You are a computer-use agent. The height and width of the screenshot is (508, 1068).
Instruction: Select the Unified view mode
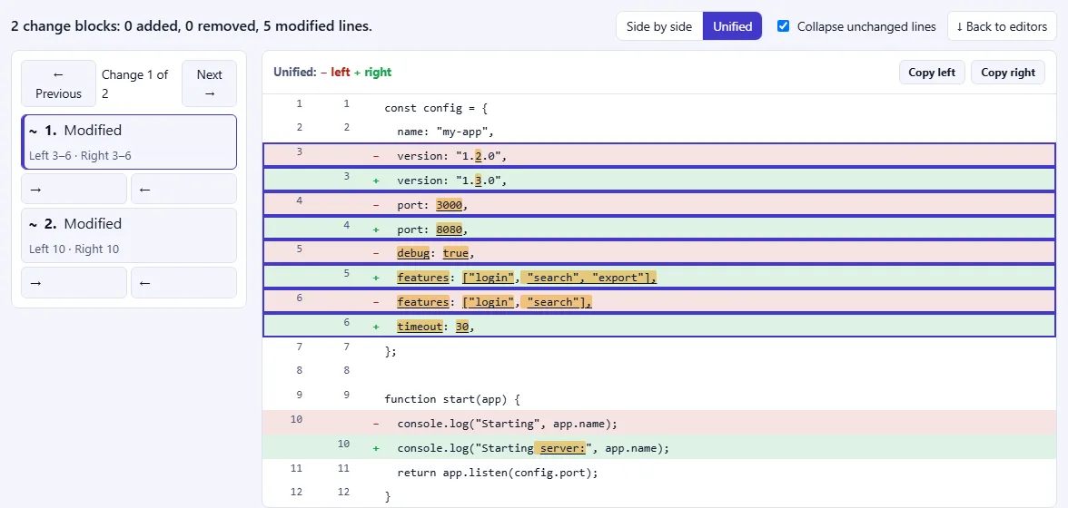[732, 26]
